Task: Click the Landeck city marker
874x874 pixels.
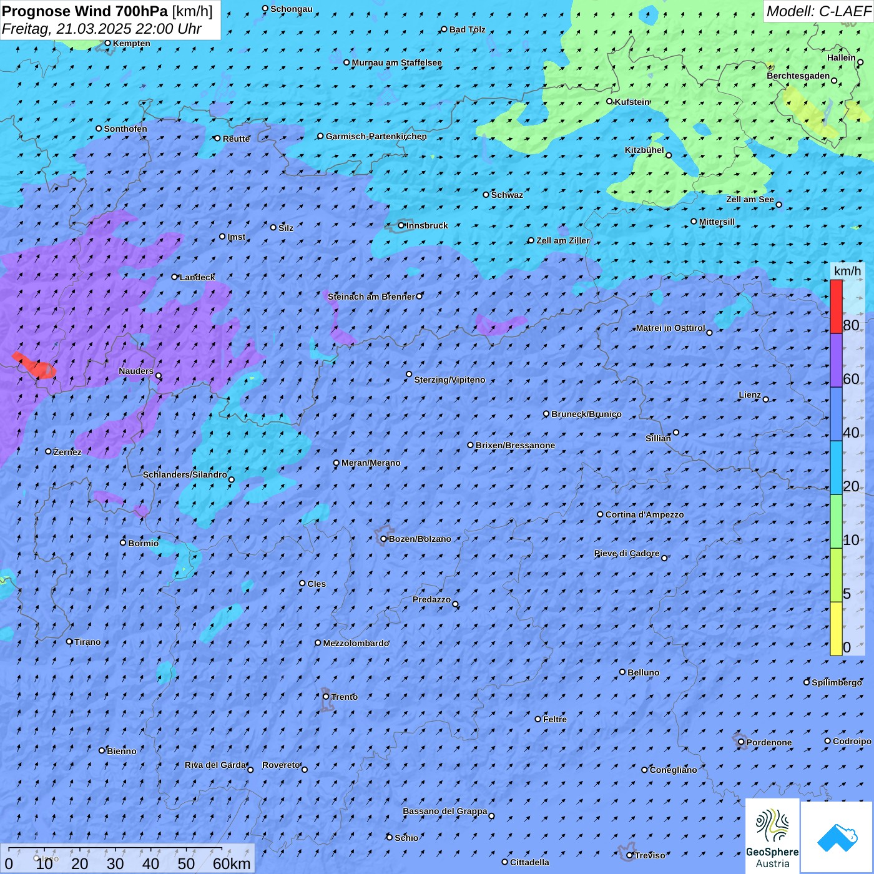Action: point(175,277)
